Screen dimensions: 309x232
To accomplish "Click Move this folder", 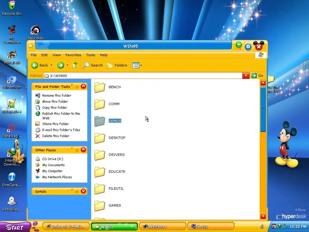I will point(52,101).
